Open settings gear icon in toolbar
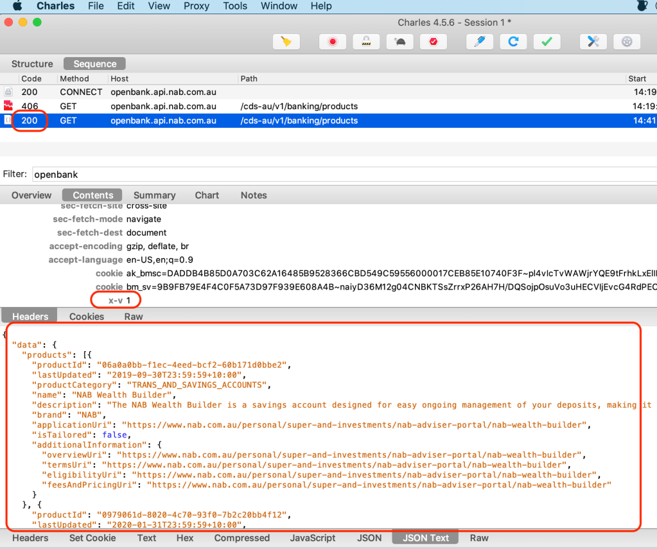Image resolution: width=657 pixels, height=549 pixels. 627,42
